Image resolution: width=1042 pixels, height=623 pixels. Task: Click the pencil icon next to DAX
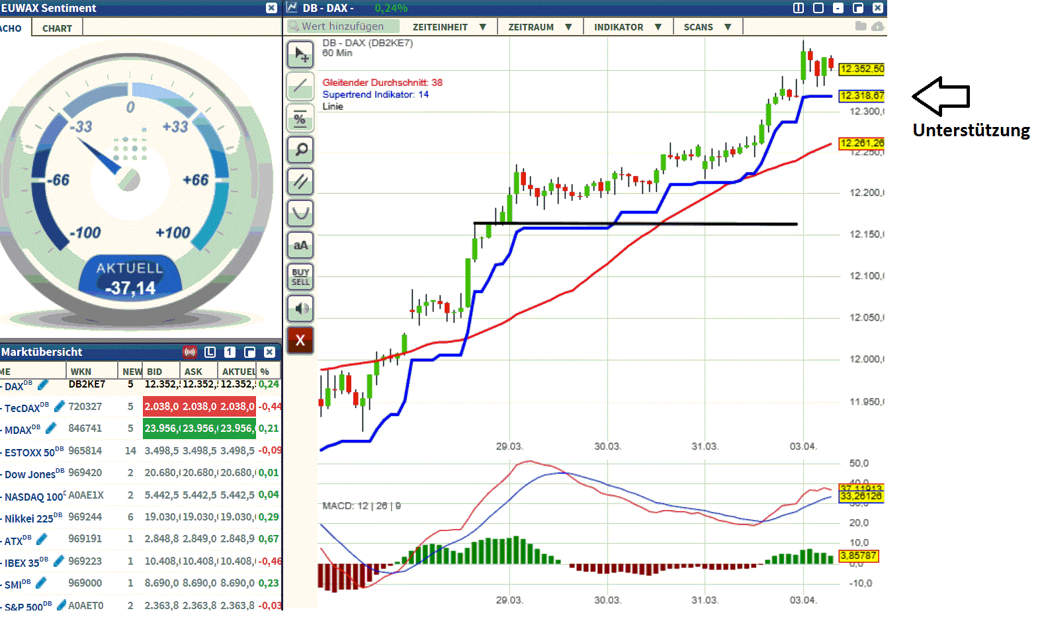point(43,384)
